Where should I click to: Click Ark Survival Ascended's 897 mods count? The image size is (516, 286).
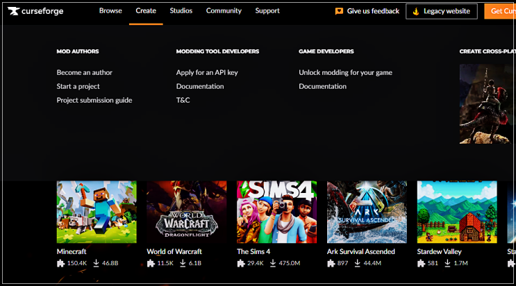(342, 263)
